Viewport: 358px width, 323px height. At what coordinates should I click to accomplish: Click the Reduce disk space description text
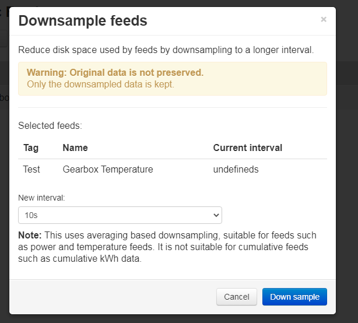point(166,50)
